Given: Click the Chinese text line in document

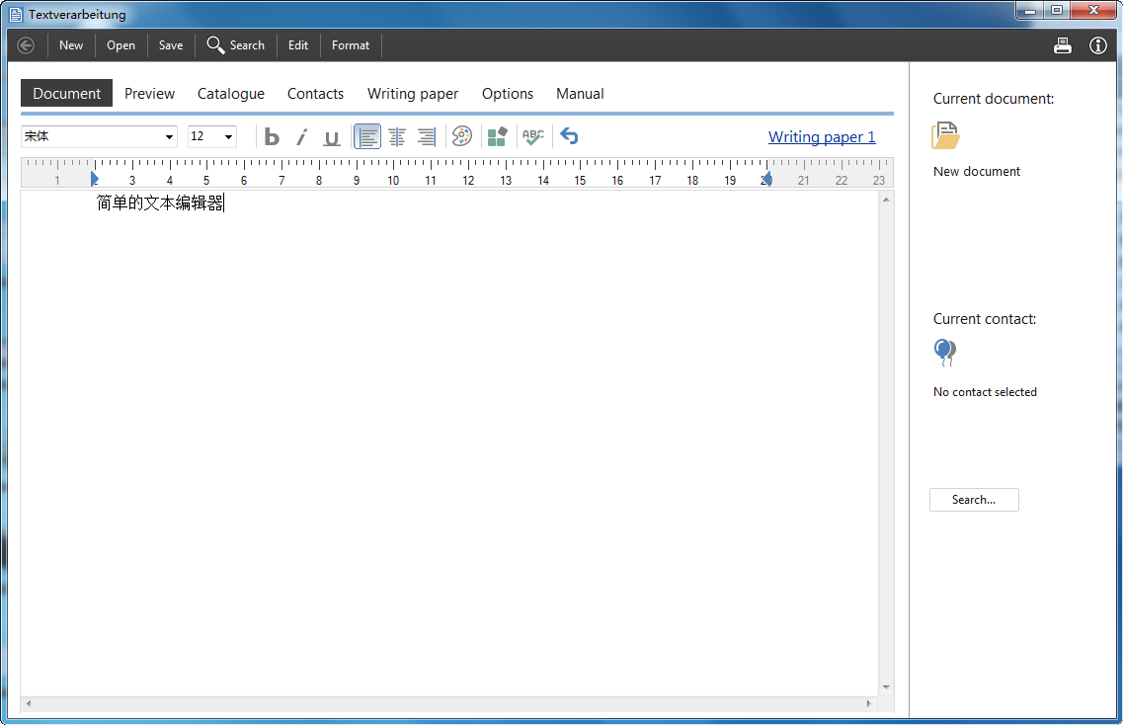Looking at the screenshot, I should [x=160, y=203].
